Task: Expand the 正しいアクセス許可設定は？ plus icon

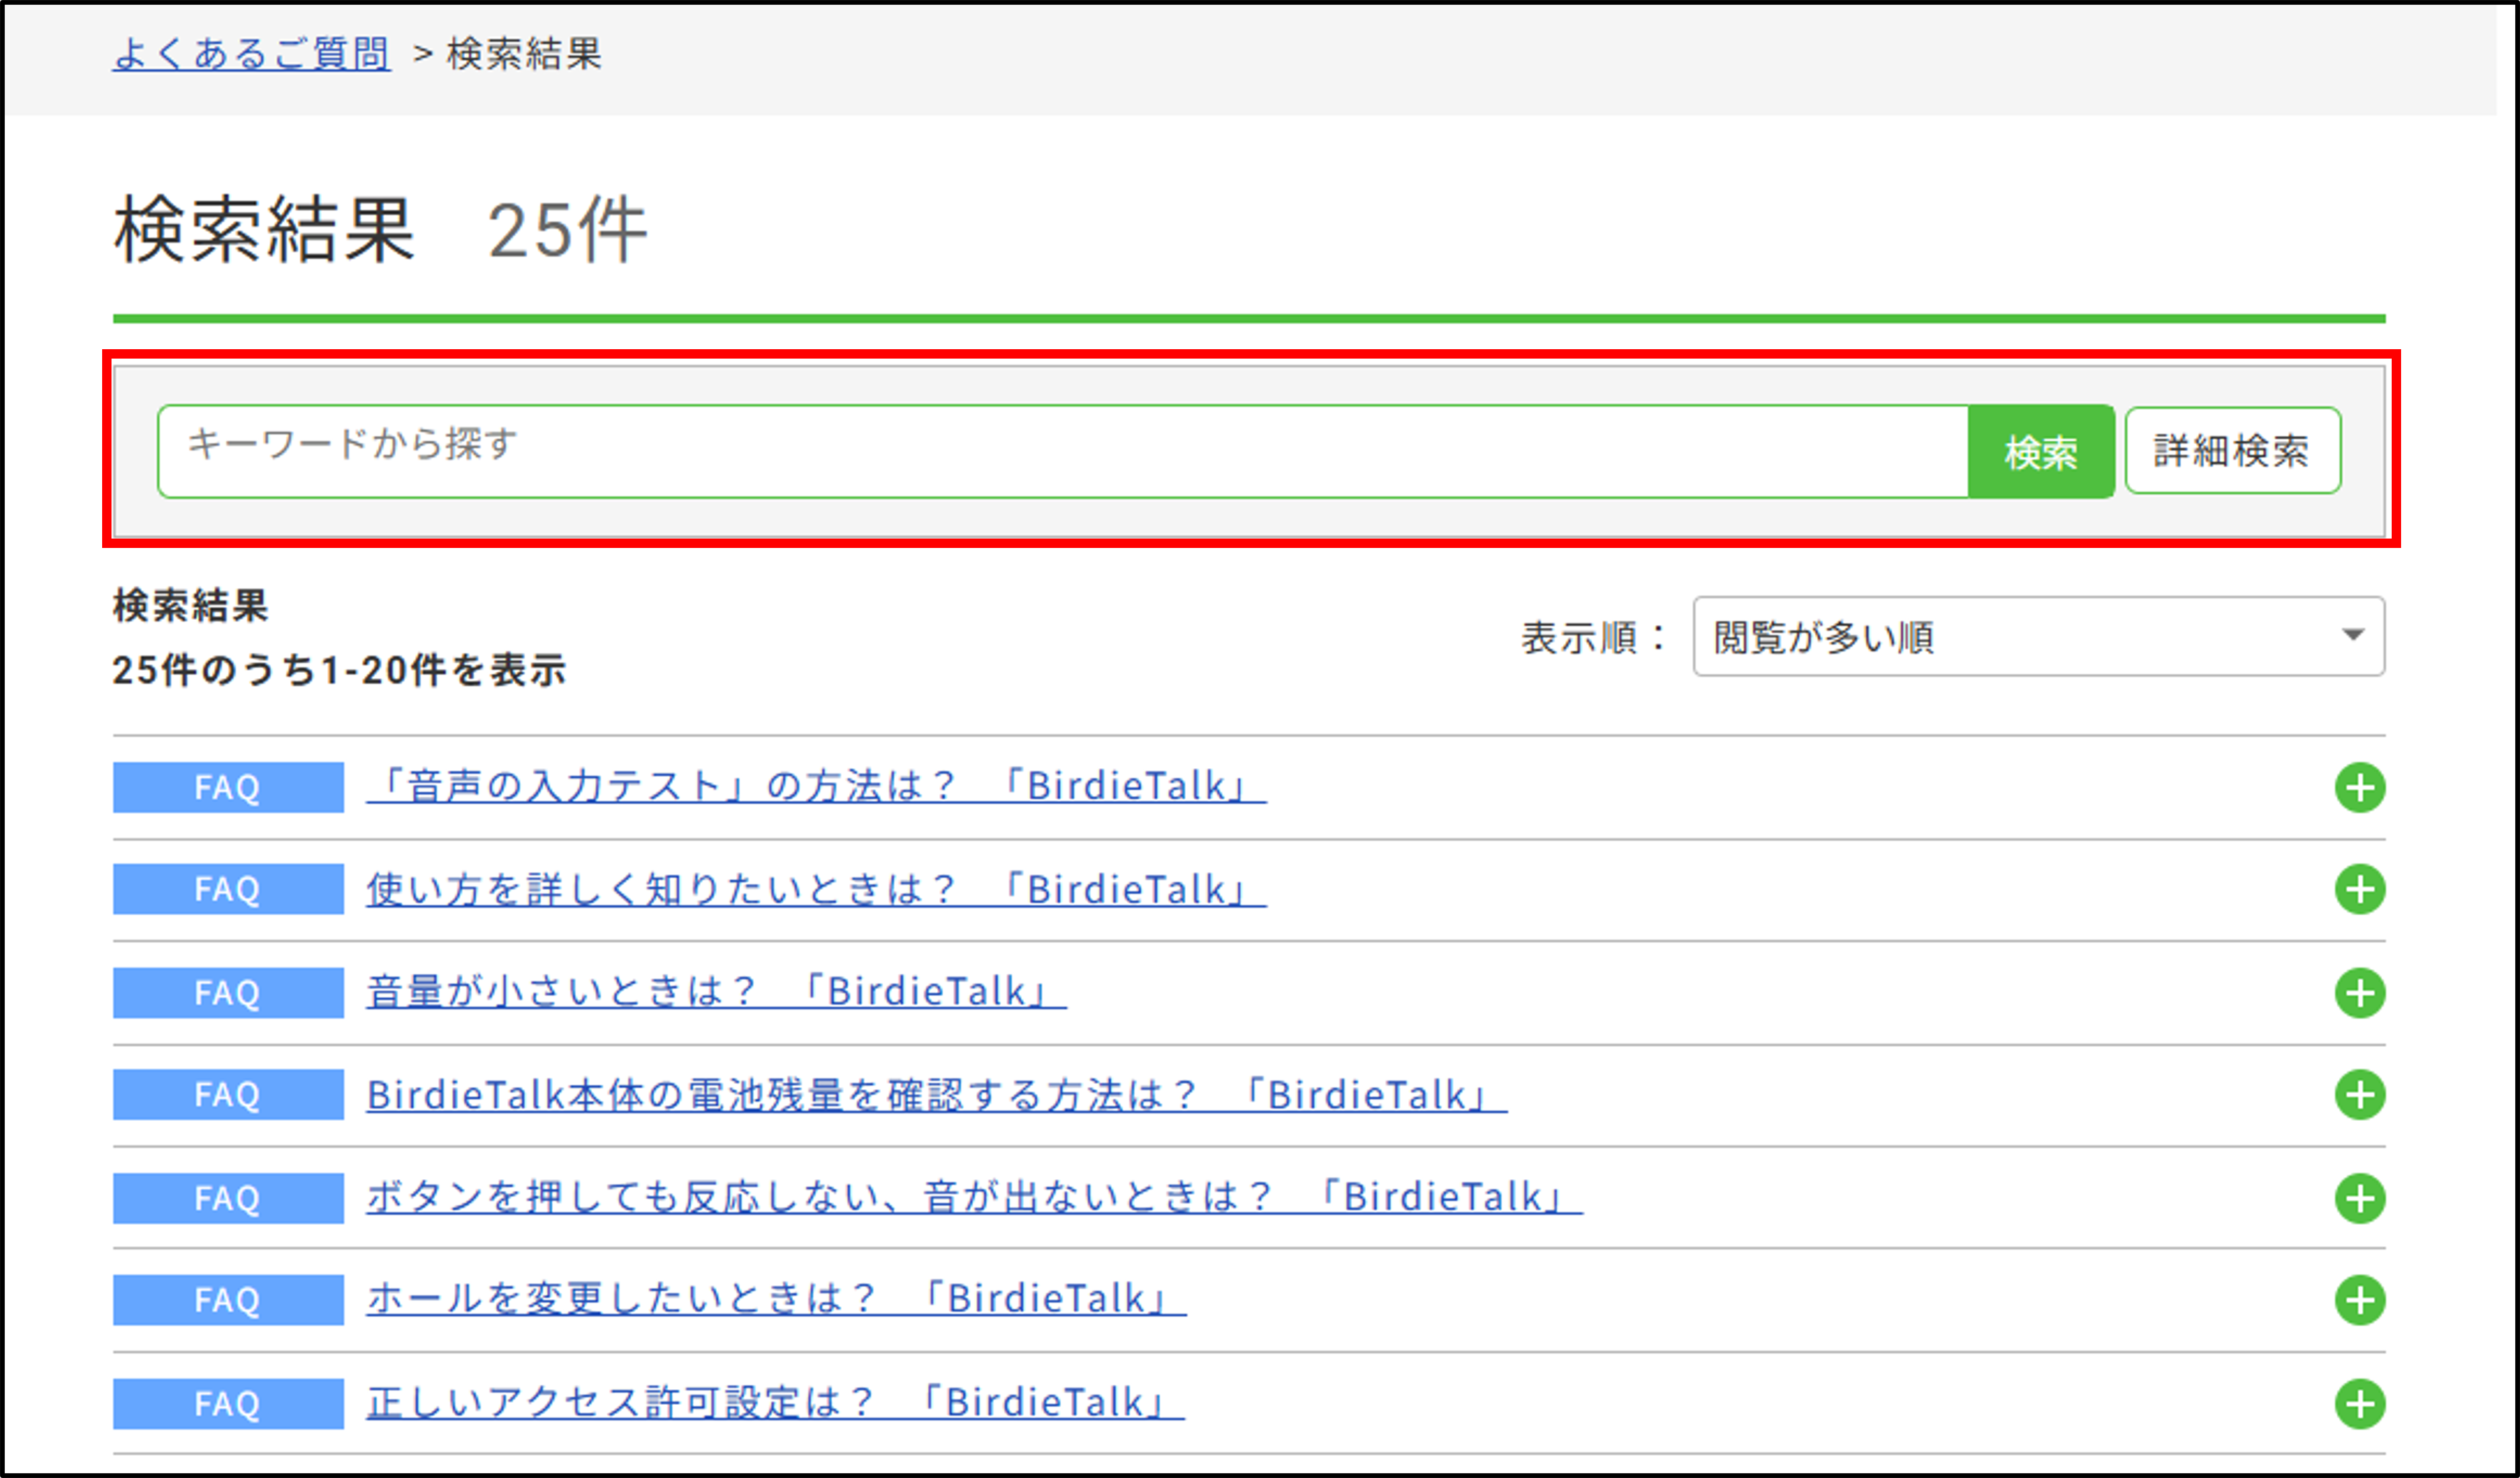Action: pyautogui.click(x=2360, y=1404)
